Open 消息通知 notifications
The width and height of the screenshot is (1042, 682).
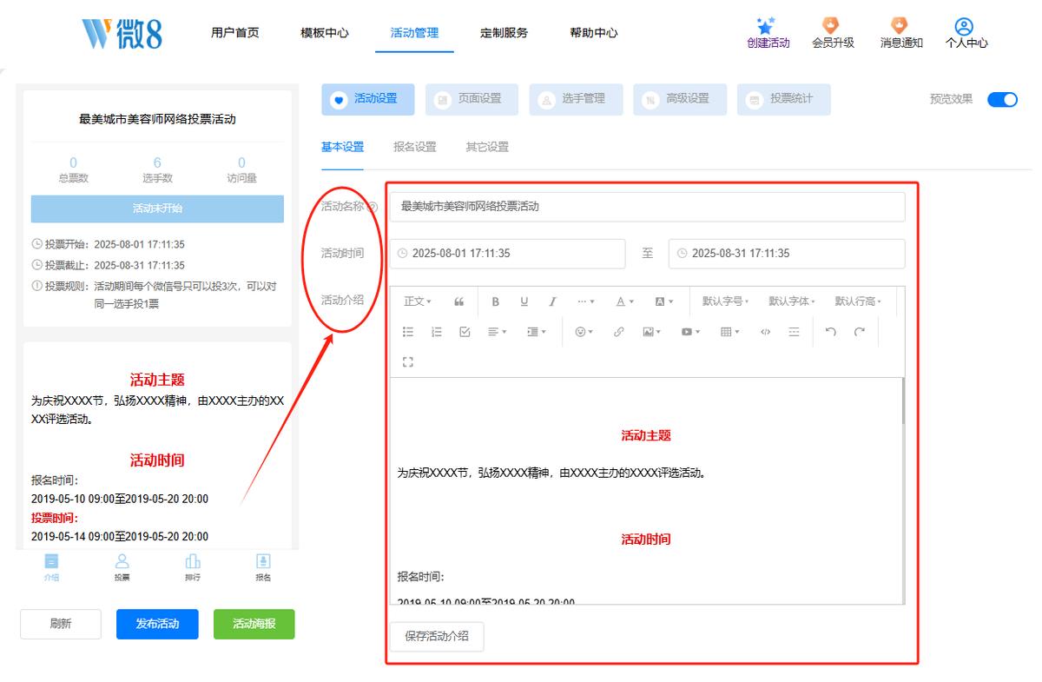tap(901, 33)
